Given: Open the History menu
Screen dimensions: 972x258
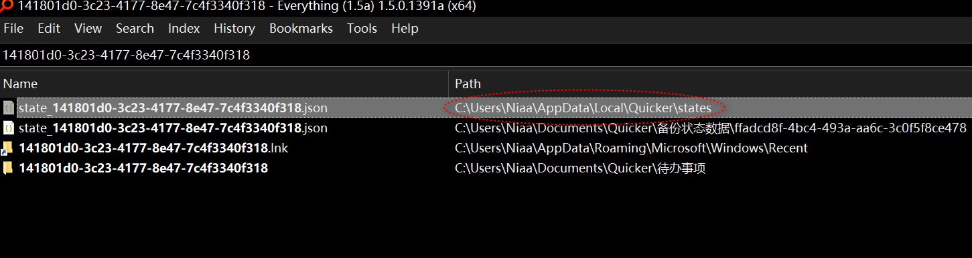Looking at the screenshot, I should [x=234, y=28].
